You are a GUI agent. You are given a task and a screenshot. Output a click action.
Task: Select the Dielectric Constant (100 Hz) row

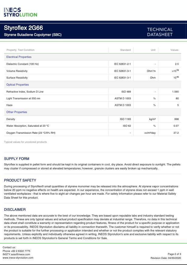(x=22, y=64)
